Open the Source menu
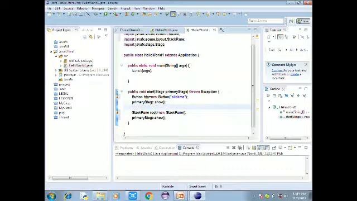The width and height of the screenshot is (357, 201). click(x=69, y=8)
